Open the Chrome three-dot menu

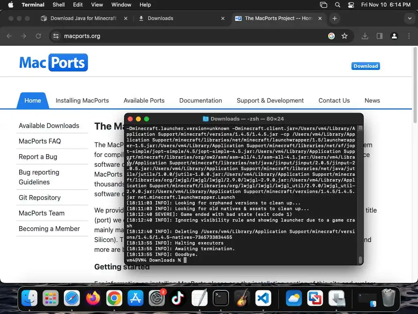(409, 36)
